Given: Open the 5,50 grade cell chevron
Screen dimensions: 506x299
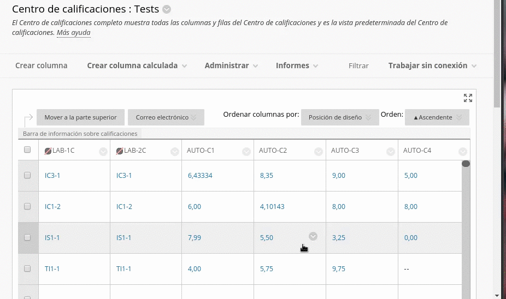Looking at the screenshot, I should click(x=313, y=236).
